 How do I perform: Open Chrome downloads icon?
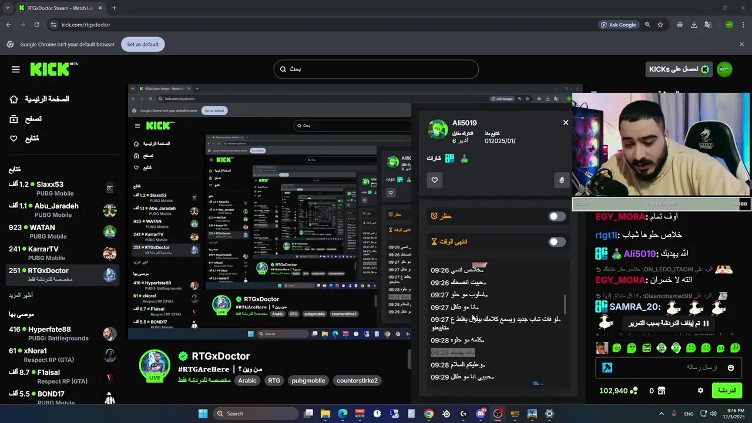pos(694,25)
